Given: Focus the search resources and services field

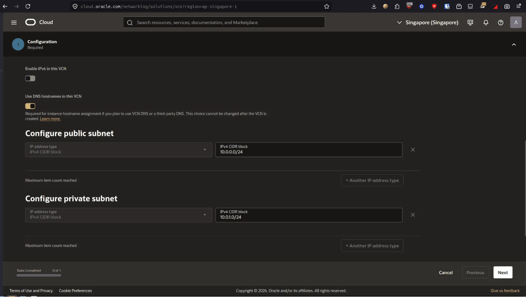Looking at the screenshot, I should [224, 22].
